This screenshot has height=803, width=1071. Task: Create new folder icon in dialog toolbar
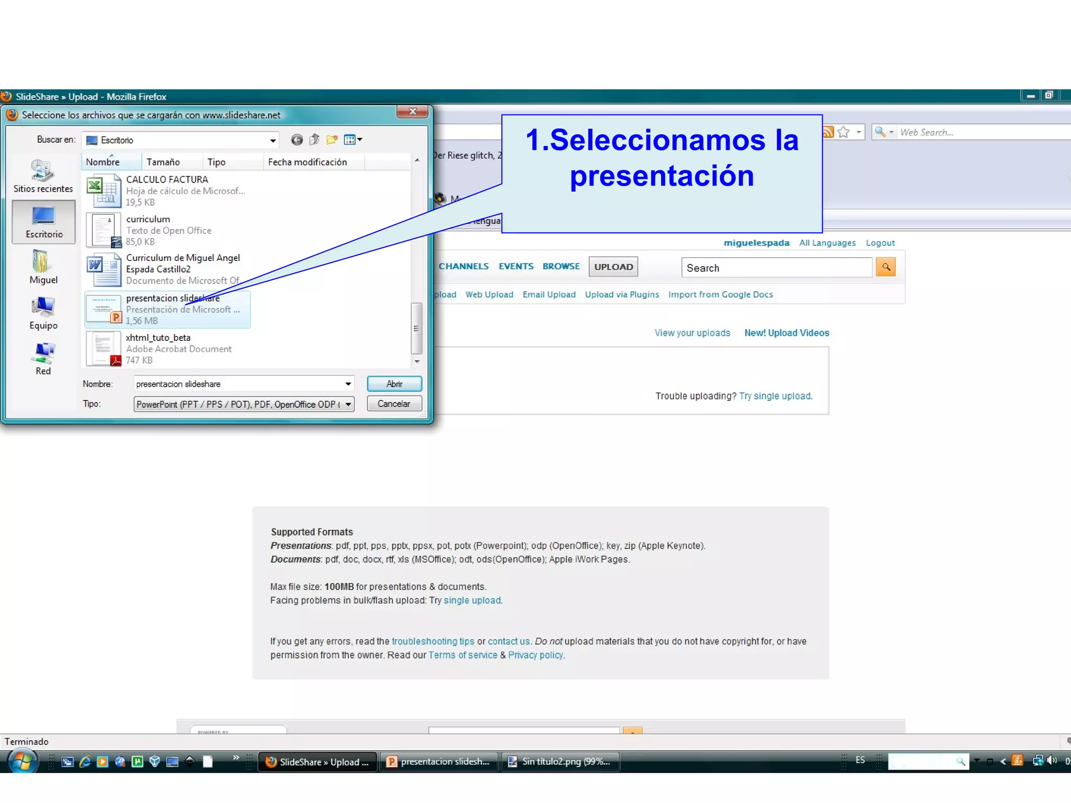(332, 140)
